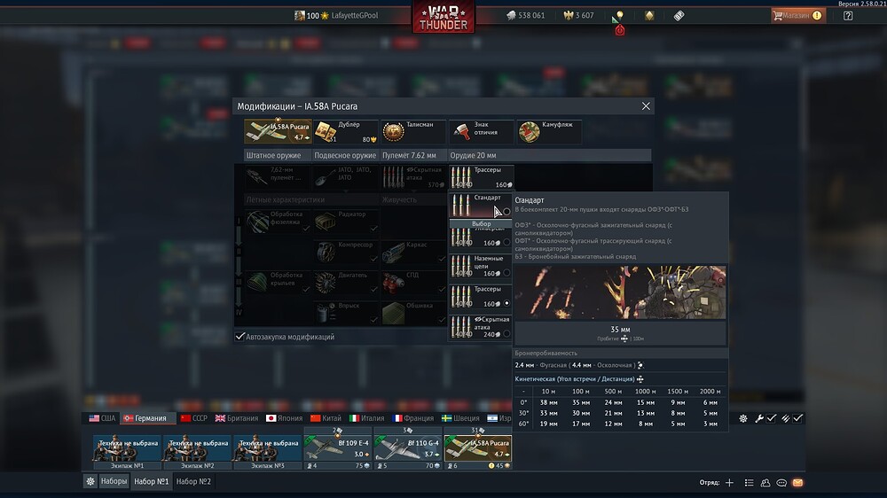Image resolution: width=887 pixels, height=498 pixels.
Task: Click the Выбор button
Action: pos(481,224)
